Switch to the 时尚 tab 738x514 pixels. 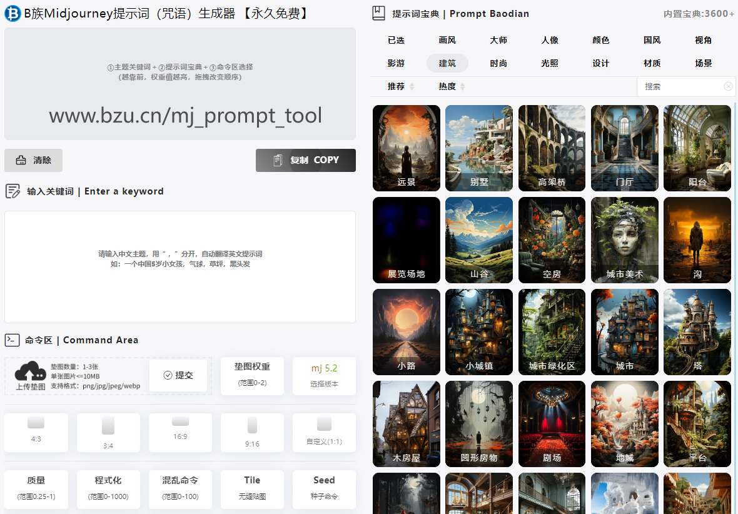(x=498, y=63)
